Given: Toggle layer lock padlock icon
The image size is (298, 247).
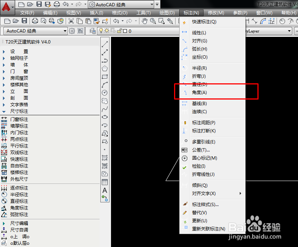Looking at the screenshot, I should [x=120, y=31].
